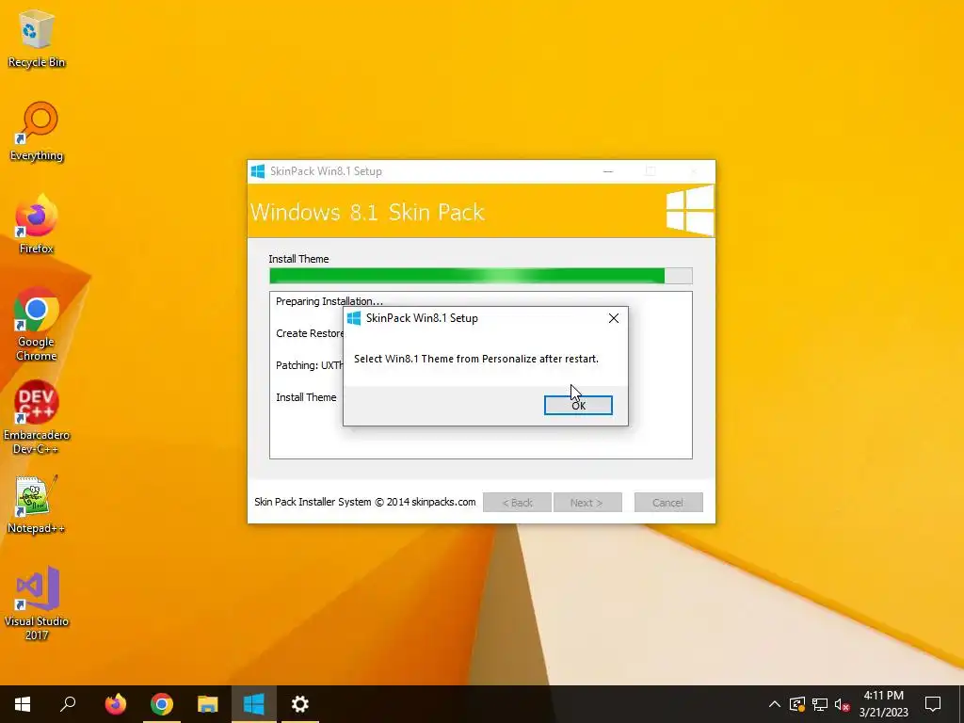Open the Action Center notifications icon
The height and width of the screenshot is (723, 964).
[933, 704]
